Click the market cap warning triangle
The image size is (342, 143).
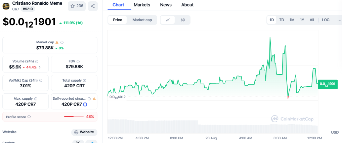(57, 42)
